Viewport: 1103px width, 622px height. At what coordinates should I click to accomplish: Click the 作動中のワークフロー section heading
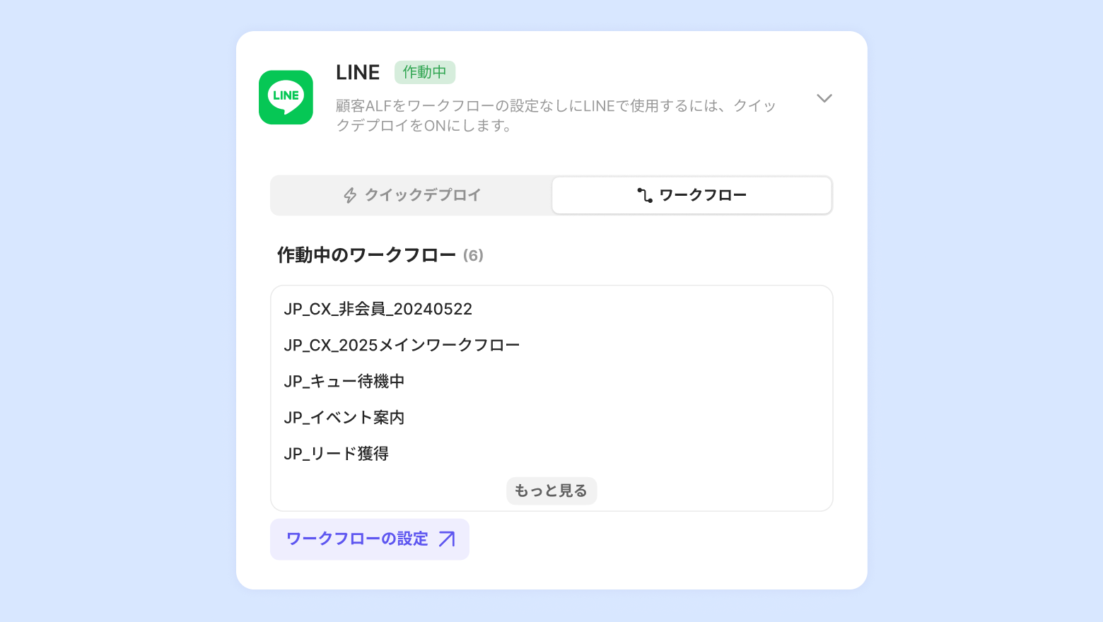click(x=366, y=255)
